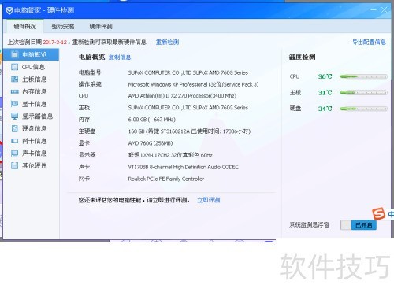Click the 31℃ 主板 temperature value
The width and height of the screenshot is (394, 296).
point(325,93)
